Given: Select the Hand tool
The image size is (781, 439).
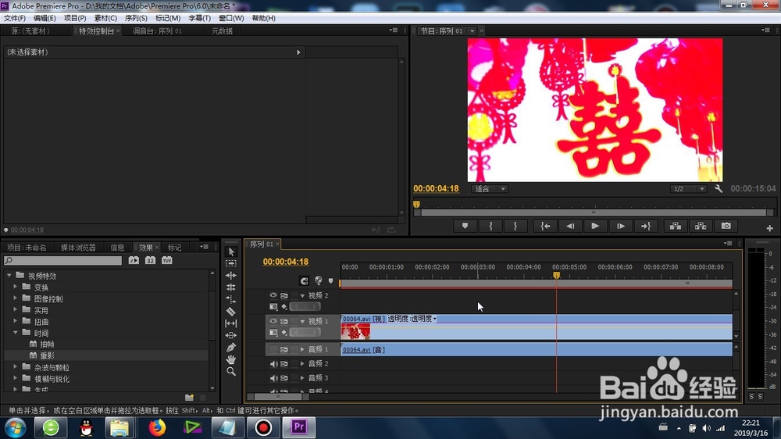Looking at the screenshot, I should point(231,359).
